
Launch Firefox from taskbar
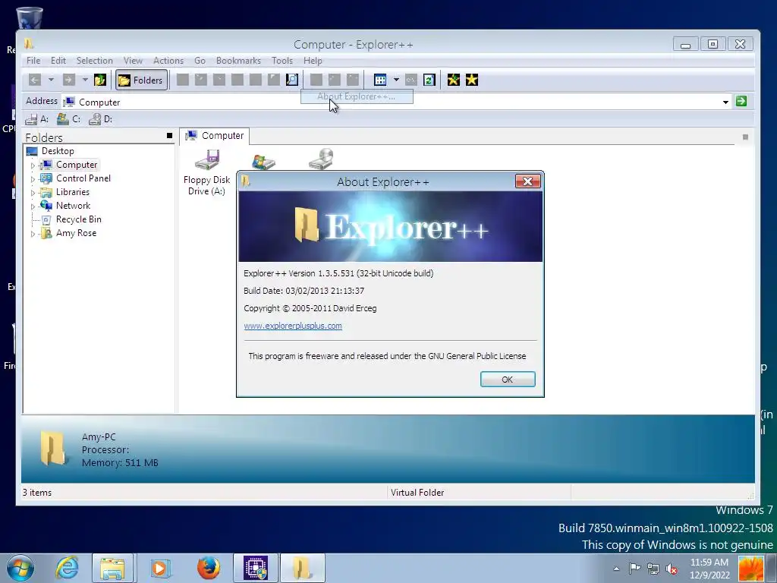tap(208, 568)
